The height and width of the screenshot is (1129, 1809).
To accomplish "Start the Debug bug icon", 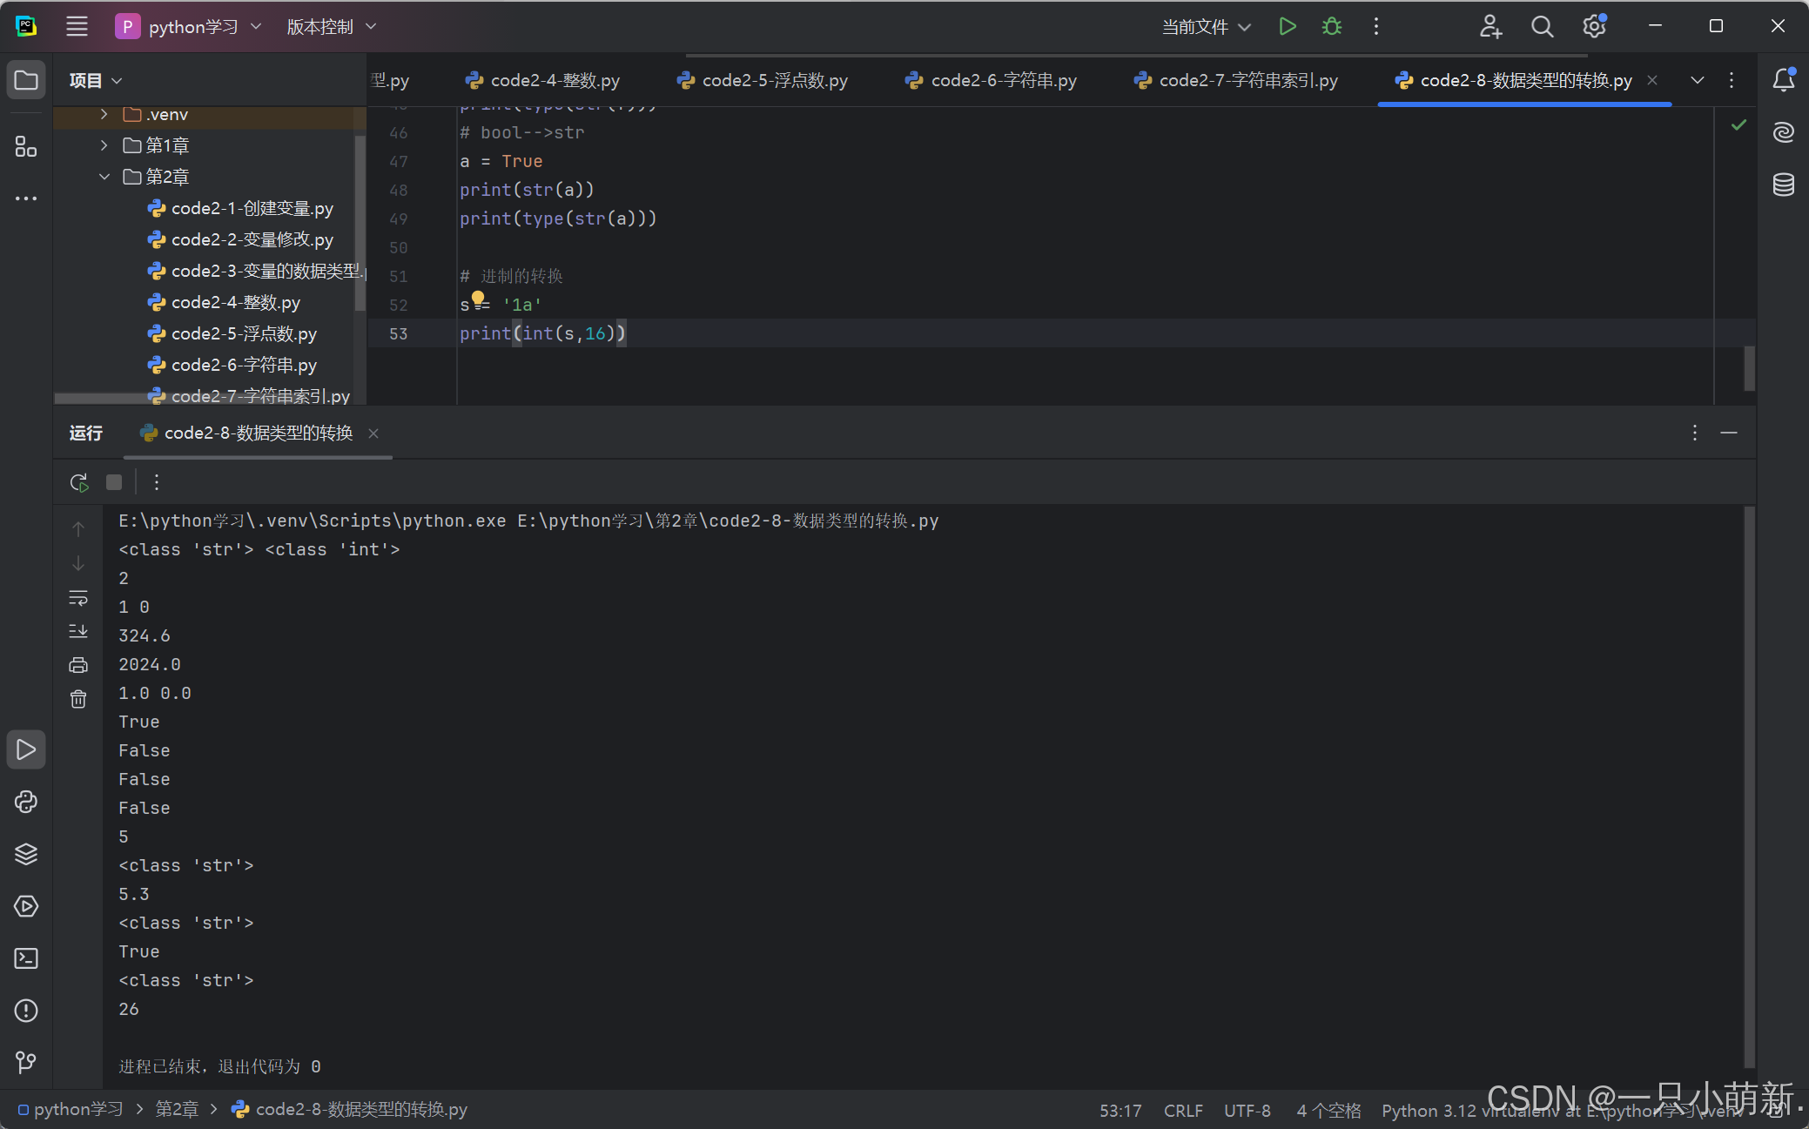I will tap(1331, 27).
